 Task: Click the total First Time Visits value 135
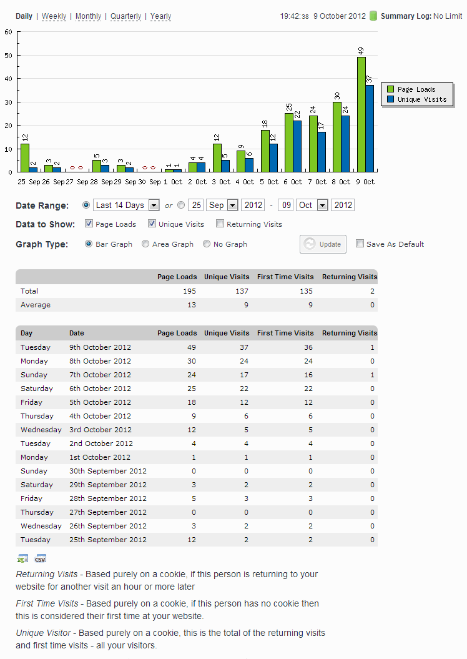click(306, 291)
